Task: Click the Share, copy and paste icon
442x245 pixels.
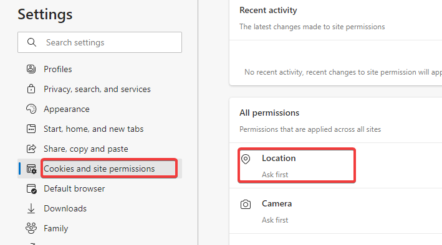Action: 31,149
